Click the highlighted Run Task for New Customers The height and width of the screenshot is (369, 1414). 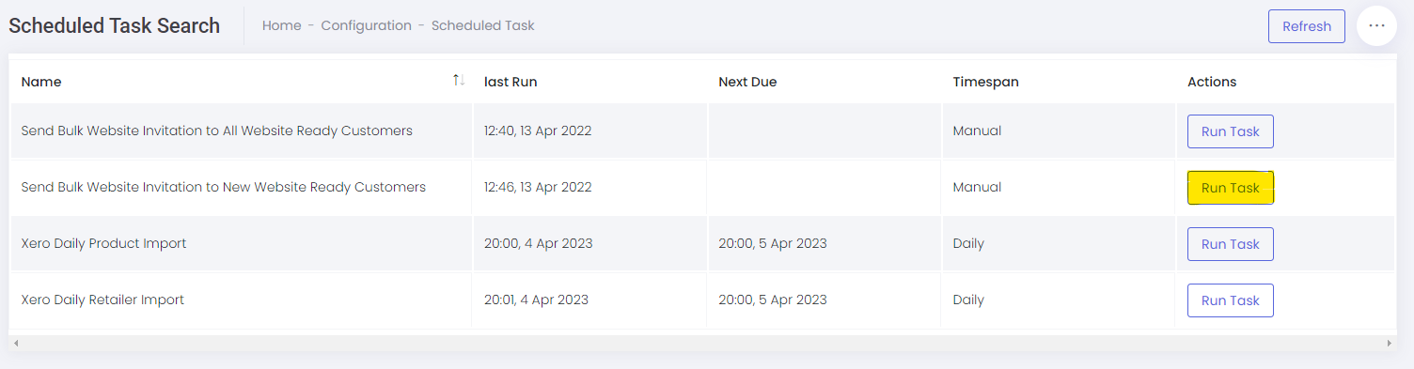[x=1230, y=188]
